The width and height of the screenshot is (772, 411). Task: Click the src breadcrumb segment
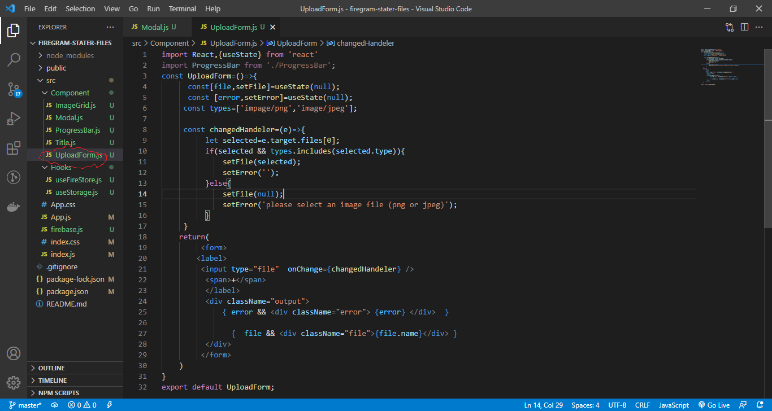coord(137,43)
